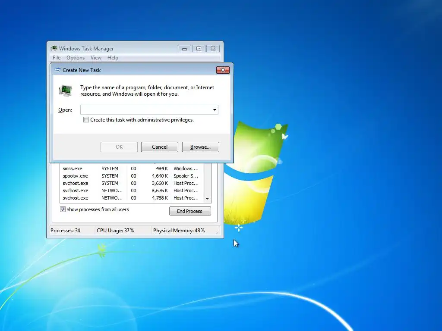This screenshot has height=331, width=442.
Task: Click the 484 K memory value
Action: pyautogui.click(x=162, y=169)
